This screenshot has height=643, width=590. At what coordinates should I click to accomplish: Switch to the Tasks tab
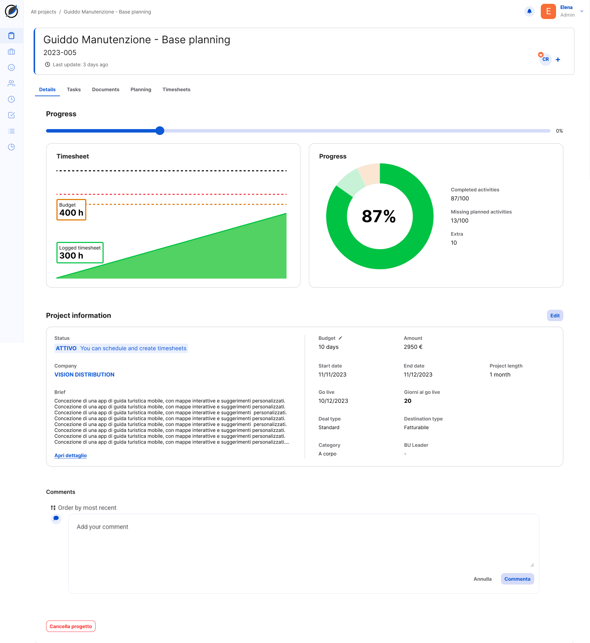point(74,89)
